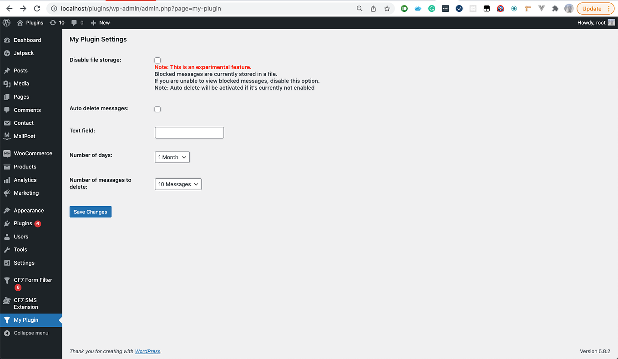
Task: View pending updates via the refresh icon showing 10
Action: tap(57, 22)
